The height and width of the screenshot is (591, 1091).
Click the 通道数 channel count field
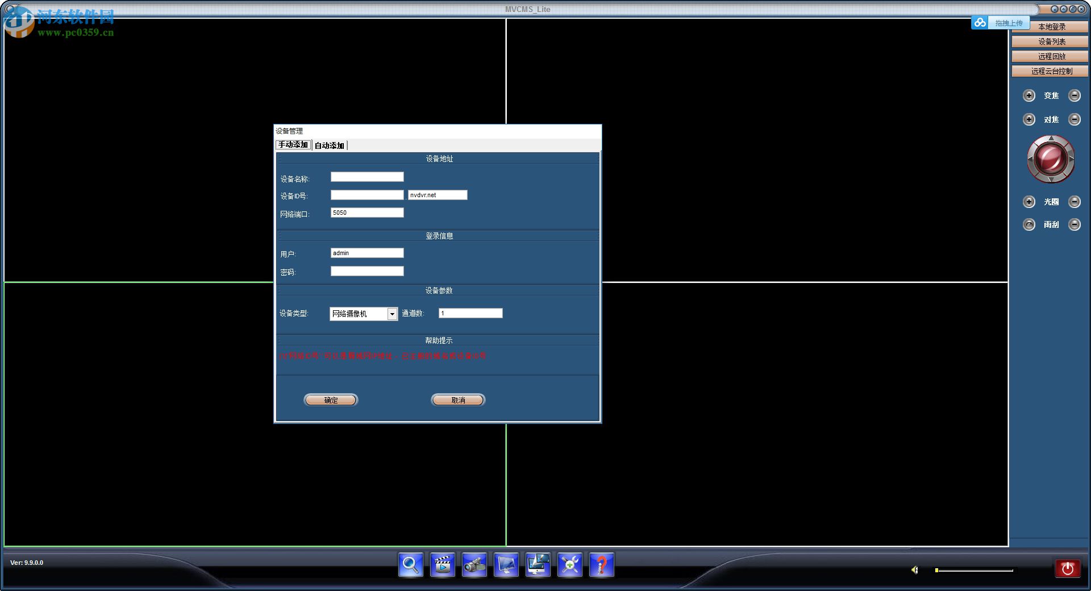coord(470,313)
